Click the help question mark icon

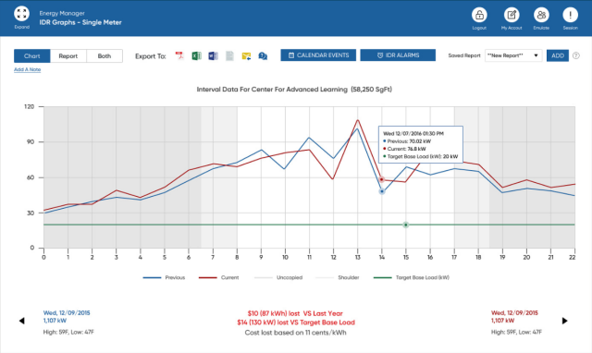pos(575,55)
